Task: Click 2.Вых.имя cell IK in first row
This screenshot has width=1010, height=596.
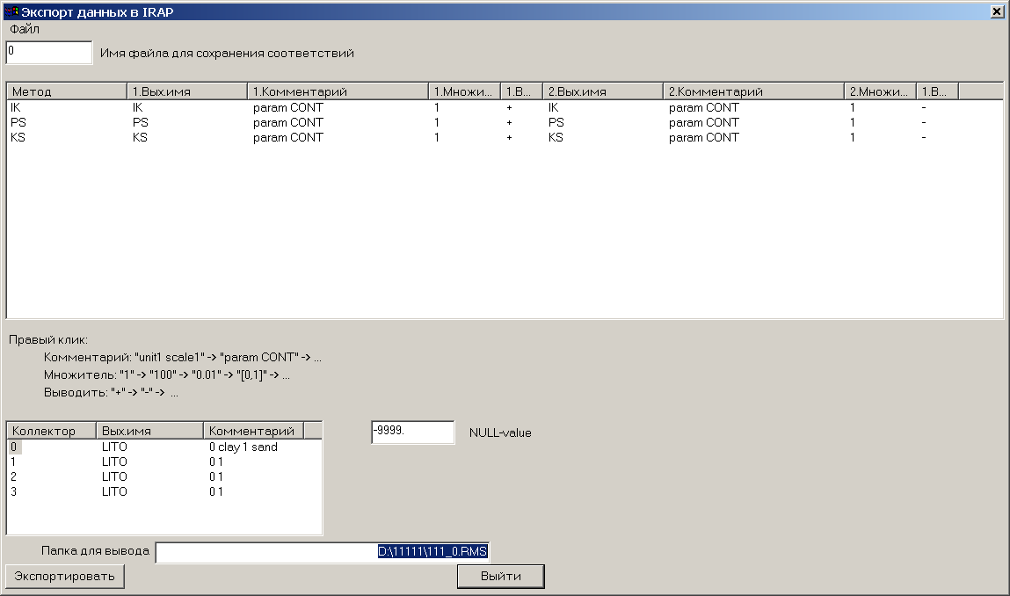Action: (553, 107)
